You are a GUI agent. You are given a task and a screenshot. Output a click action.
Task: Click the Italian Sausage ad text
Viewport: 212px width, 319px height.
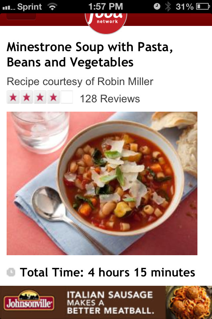coord(110,302)
